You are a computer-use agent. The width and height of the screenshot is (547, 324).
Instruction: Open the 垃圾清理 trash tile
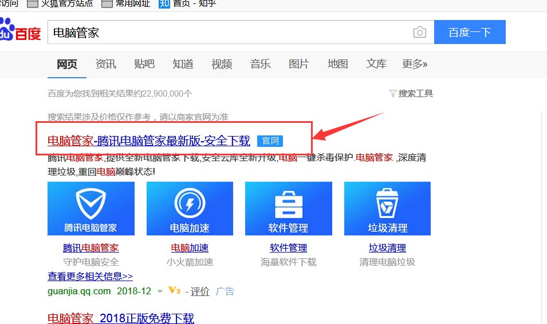point(387,209)
